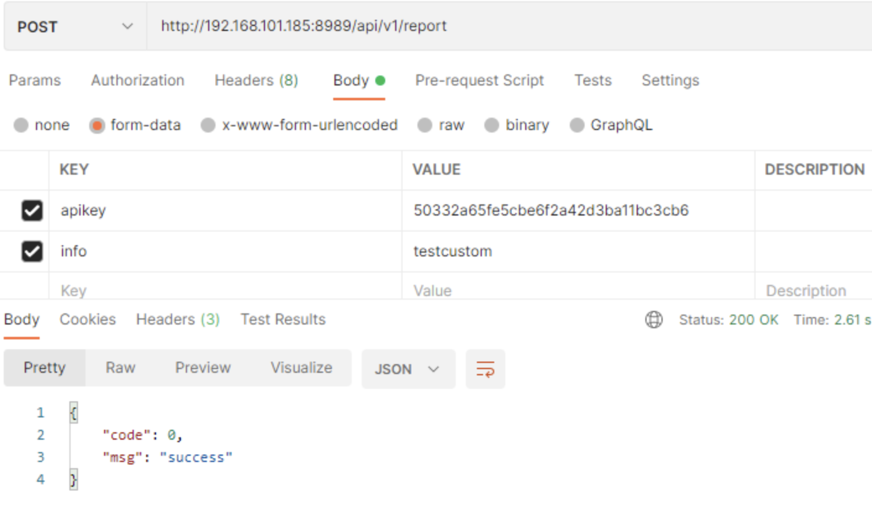Open the POST method dropdown

coord(75,27)
